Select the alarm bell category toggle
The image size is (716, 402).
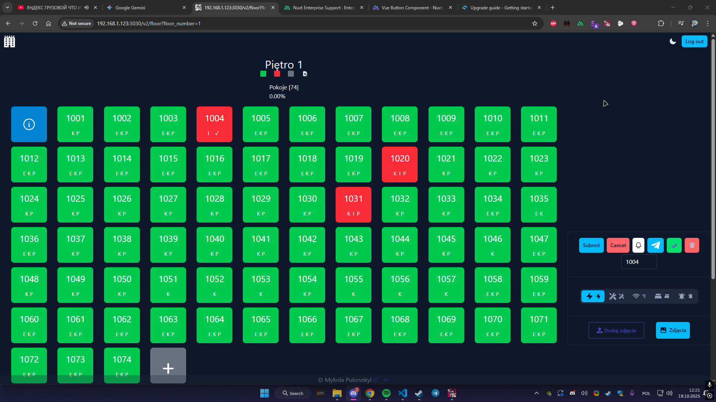[685, 296]
